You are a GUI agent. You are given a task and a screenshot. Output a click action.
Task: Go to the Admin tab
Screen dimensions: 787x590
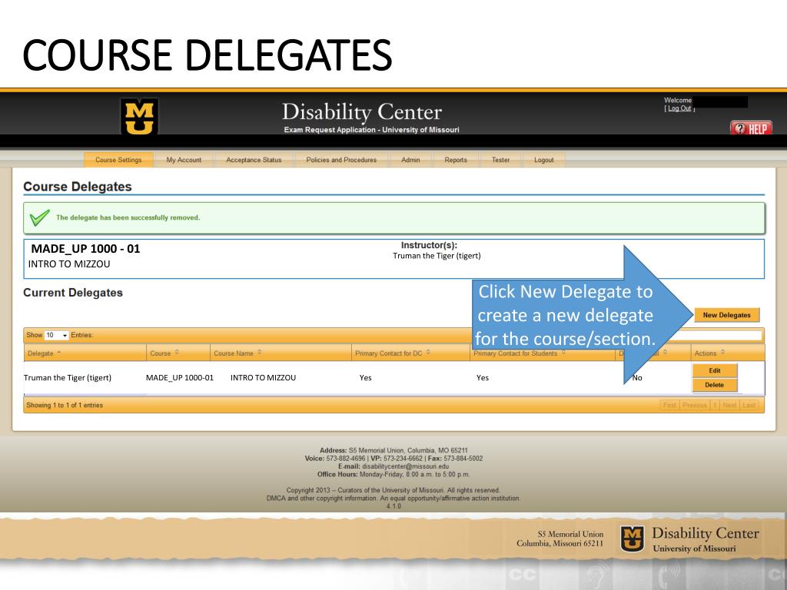410,160
